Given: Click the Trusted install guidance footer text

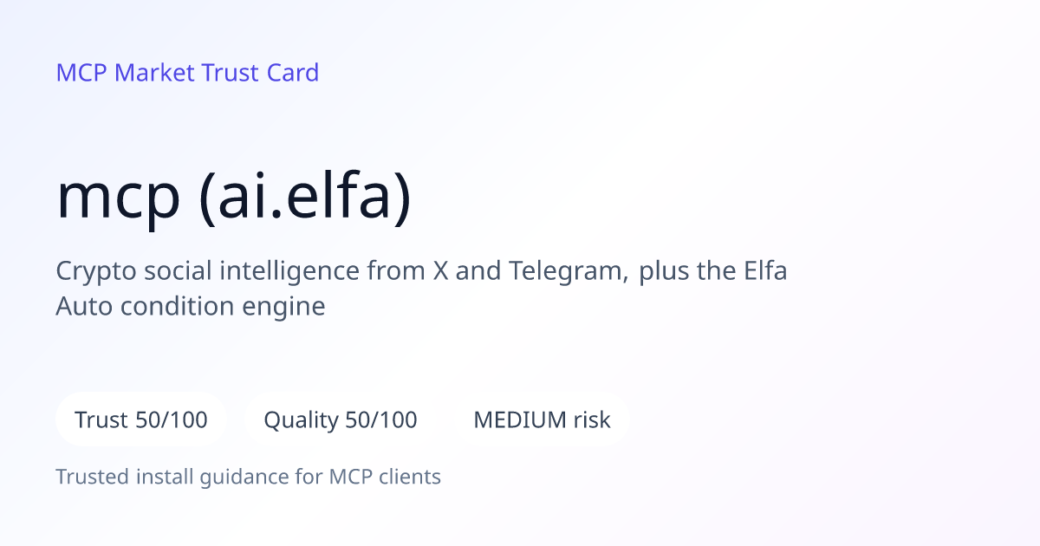Looking at the screenshot, I should coord(249,477).
